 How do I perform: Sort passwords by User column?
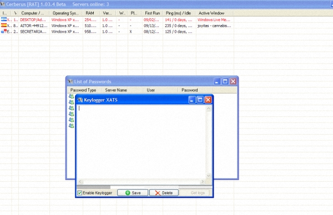coord(160,90)
